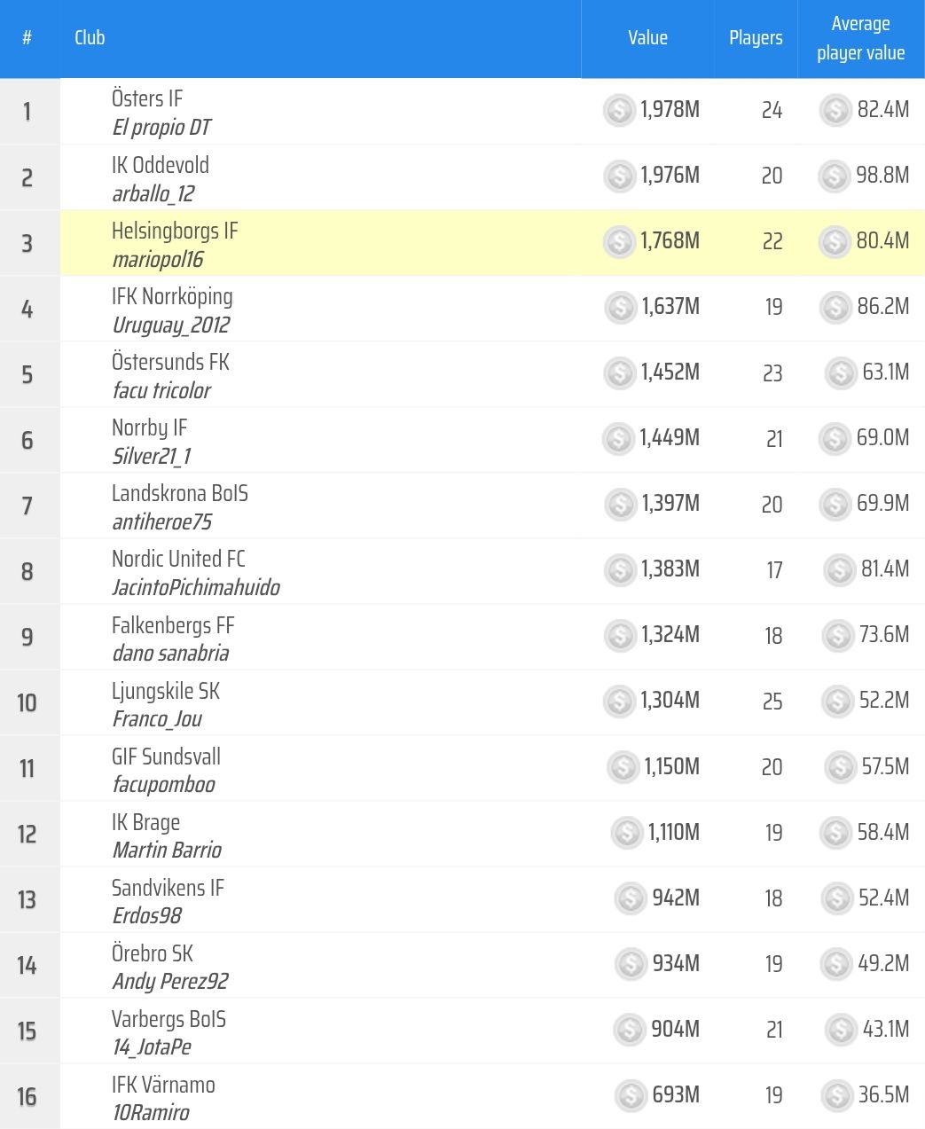Screen dimensions: 925x1129
Task: Open Landskrona BoIS club link
Action: tap(180, 493)
